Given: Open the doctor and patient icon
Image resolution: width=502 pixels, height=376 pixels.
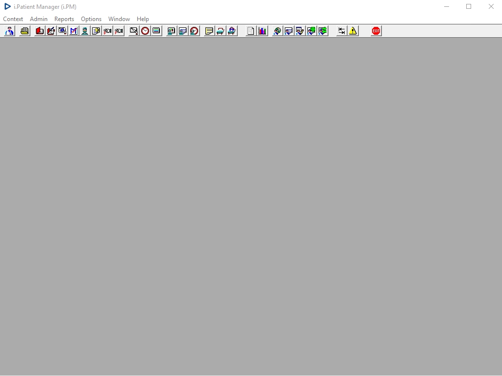Looking at the screenshot, I should tap(10, 31).
